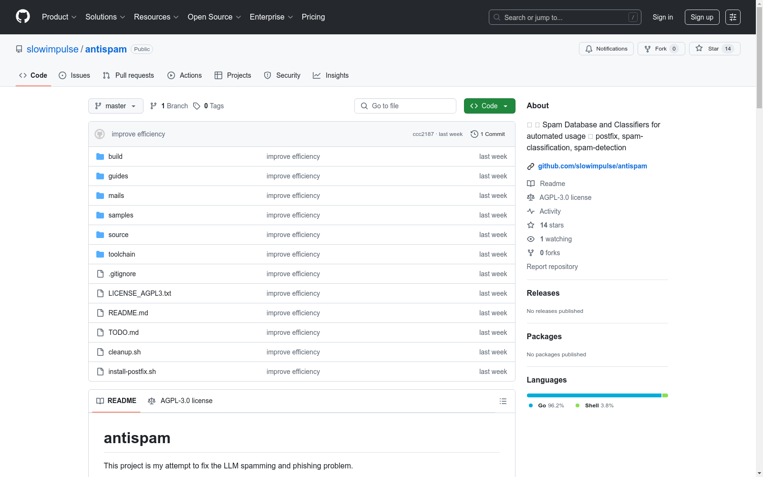Click the Notifications bell button
The image size is (763, 477).
[606, 49]
